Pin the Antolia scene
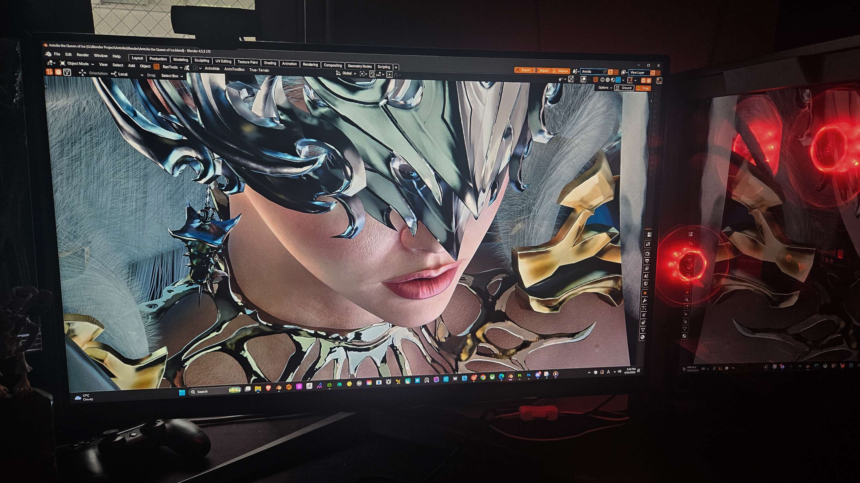Viewport: 860px width, 483px height. 605,72
